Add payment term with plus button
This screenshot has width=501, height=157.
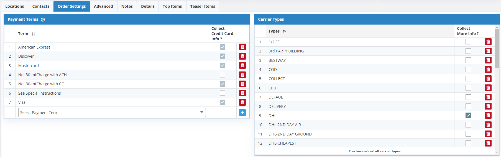[242, 112]
